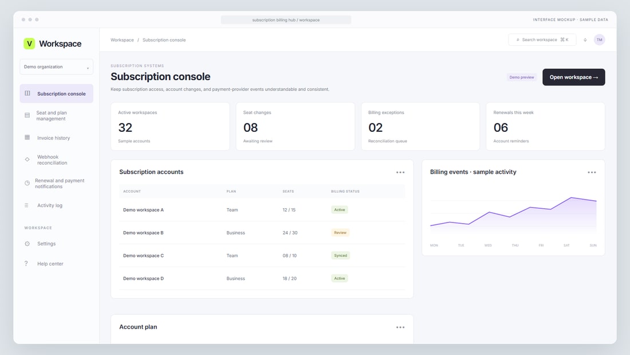Open the Active workspaces 32 card
This screenshot has width=630, height=355.
coord(170,126)
